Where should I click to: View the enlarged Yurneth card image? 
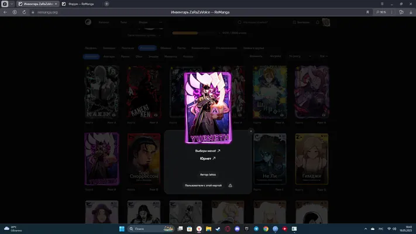(208, 108)
